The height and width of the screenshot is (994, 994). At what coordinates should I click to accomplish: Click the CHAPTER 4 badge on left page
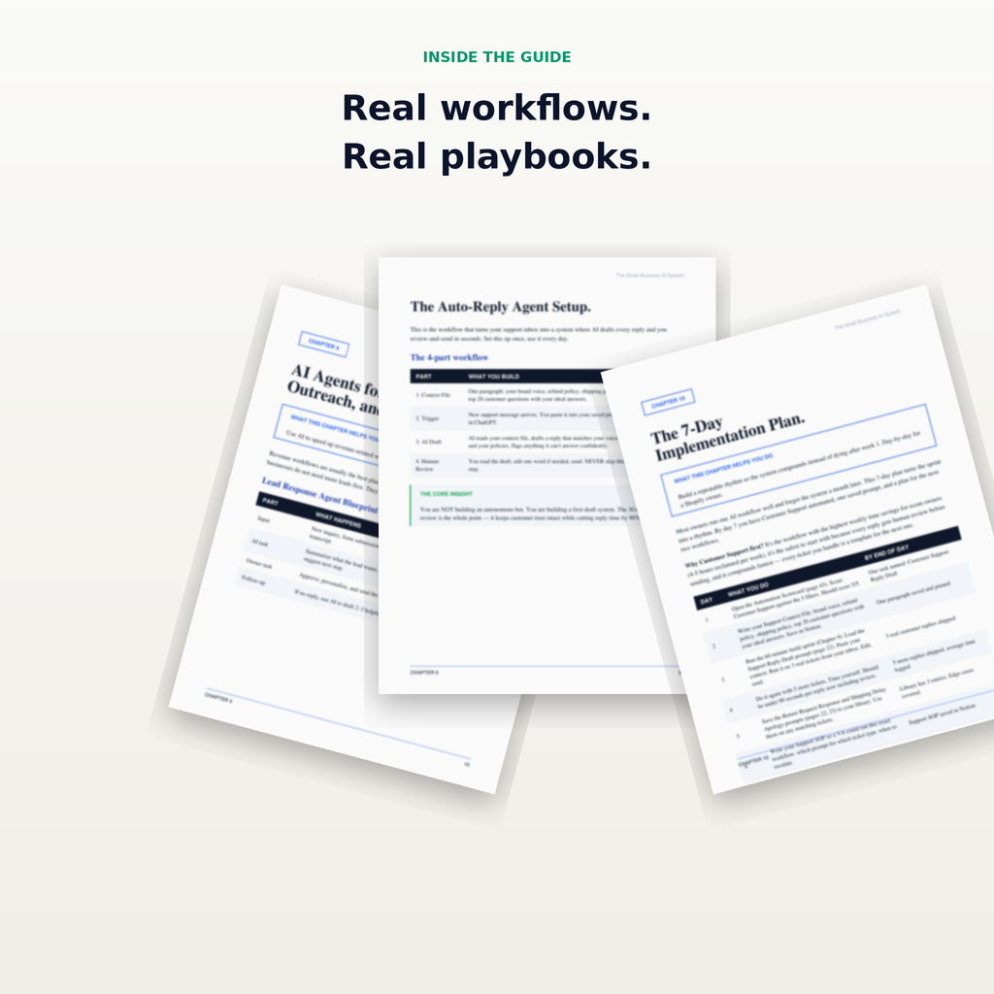(x=324, y=345)
